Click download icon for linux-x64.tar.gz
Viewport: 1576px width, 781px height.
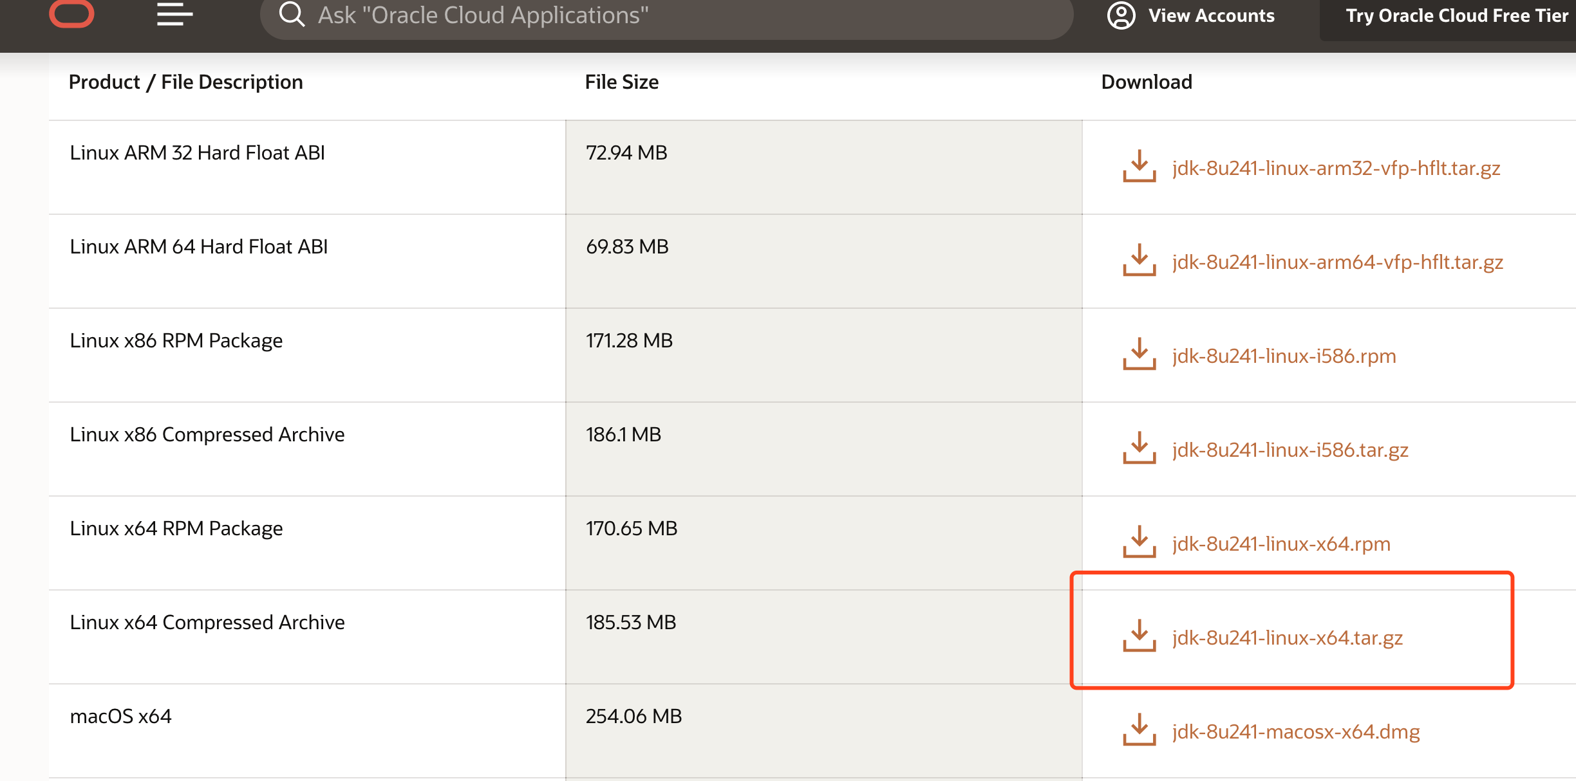(1139, 636)
